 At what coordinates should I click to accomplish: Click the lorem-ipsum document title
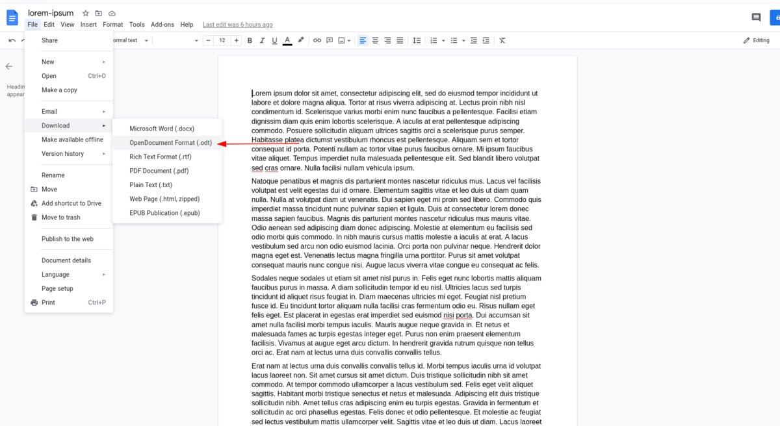(x=51, y=13)
